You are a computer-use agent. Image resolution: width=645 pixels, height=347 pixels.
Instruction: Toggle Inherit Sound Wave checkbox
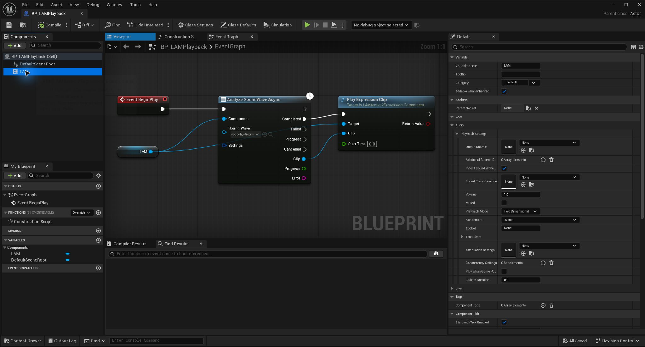pos(504,168)
